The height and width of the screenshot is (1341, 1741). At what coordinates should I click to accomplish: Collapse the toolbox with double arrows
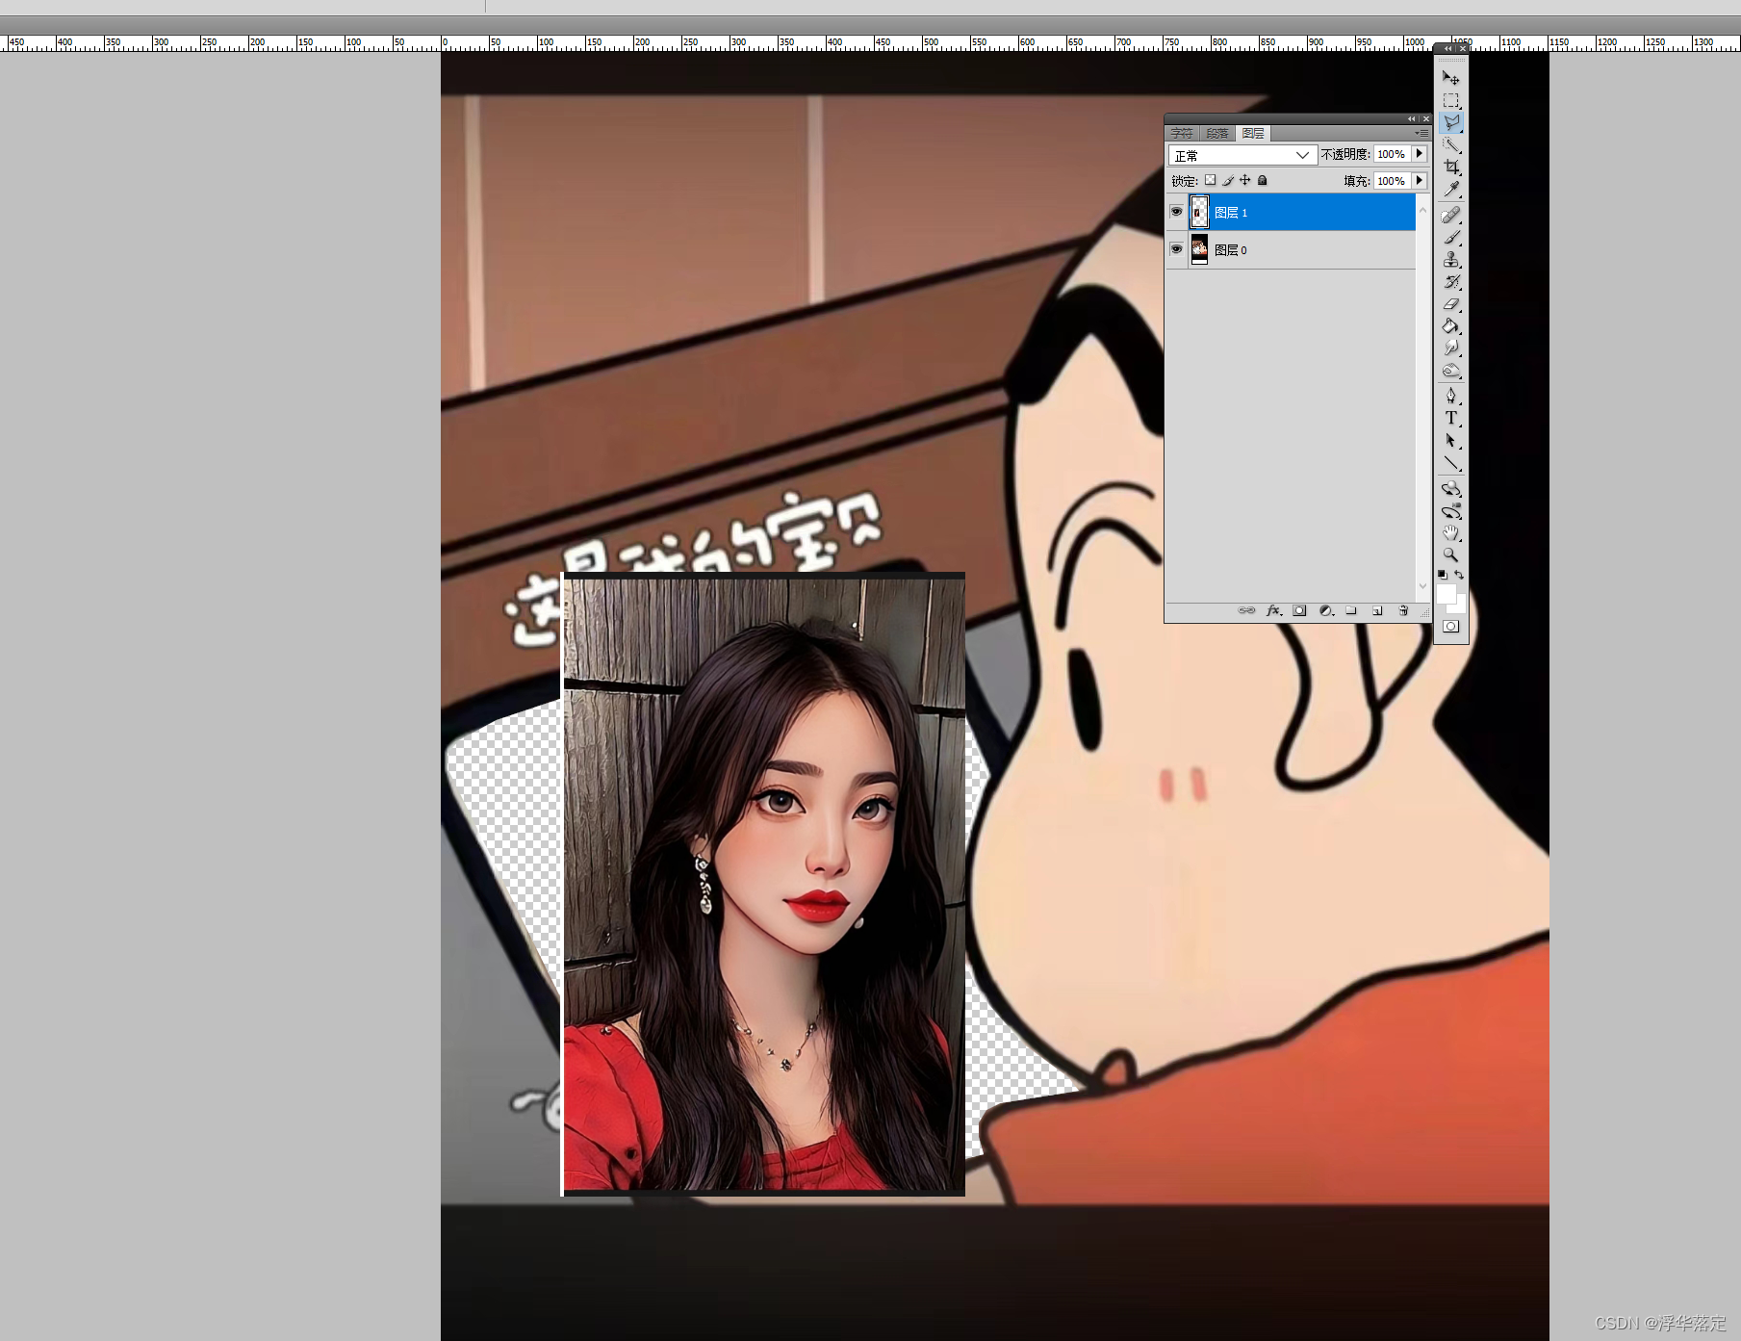click(x=1447, y=48)
